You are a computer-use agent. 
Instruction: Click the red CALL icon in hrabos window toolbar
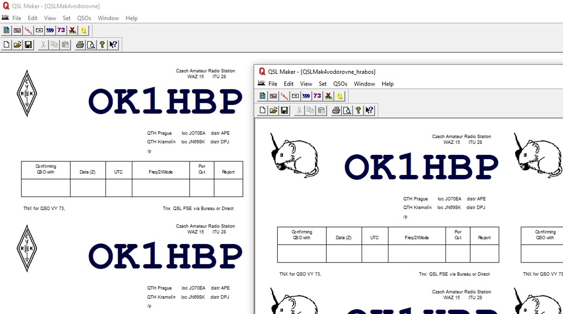coord(284,96)
